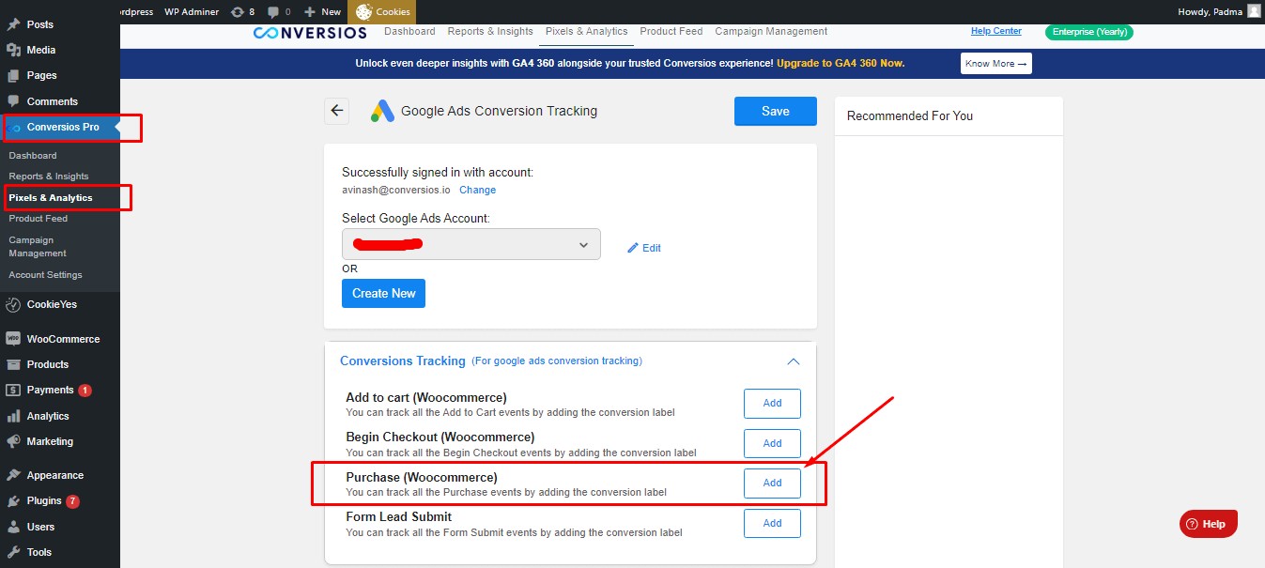Click Howdy, Padma in admin bar
Viewport: 1265px width, 568px height.
click(x=1210, y=11)
